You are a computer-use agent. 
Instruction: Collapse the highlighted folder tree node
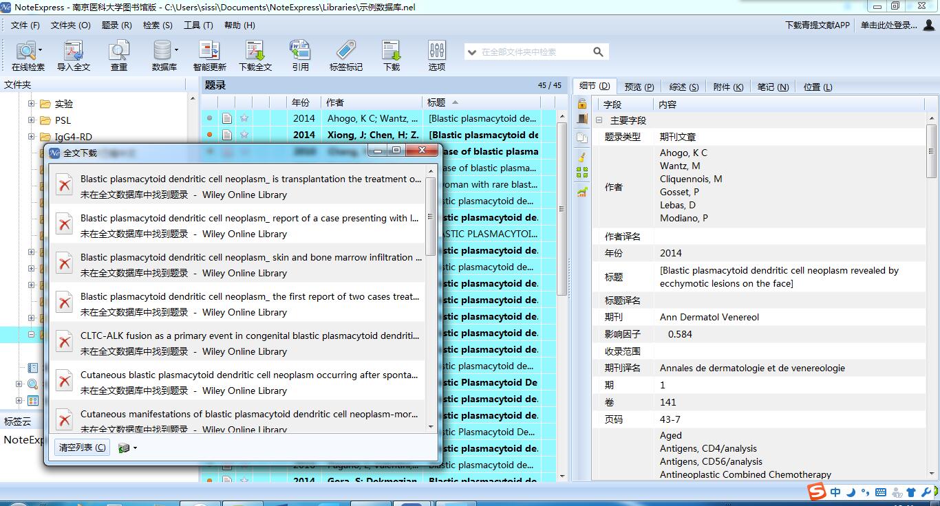(x=32, y=335)
